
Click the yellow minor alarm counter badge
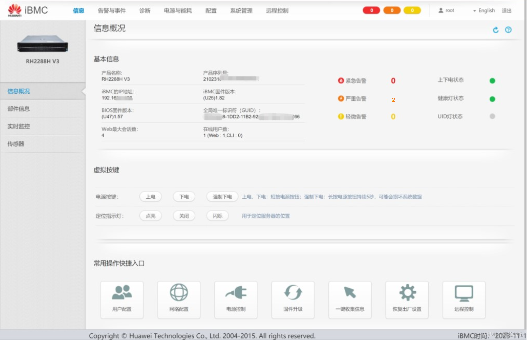point(412,10)
